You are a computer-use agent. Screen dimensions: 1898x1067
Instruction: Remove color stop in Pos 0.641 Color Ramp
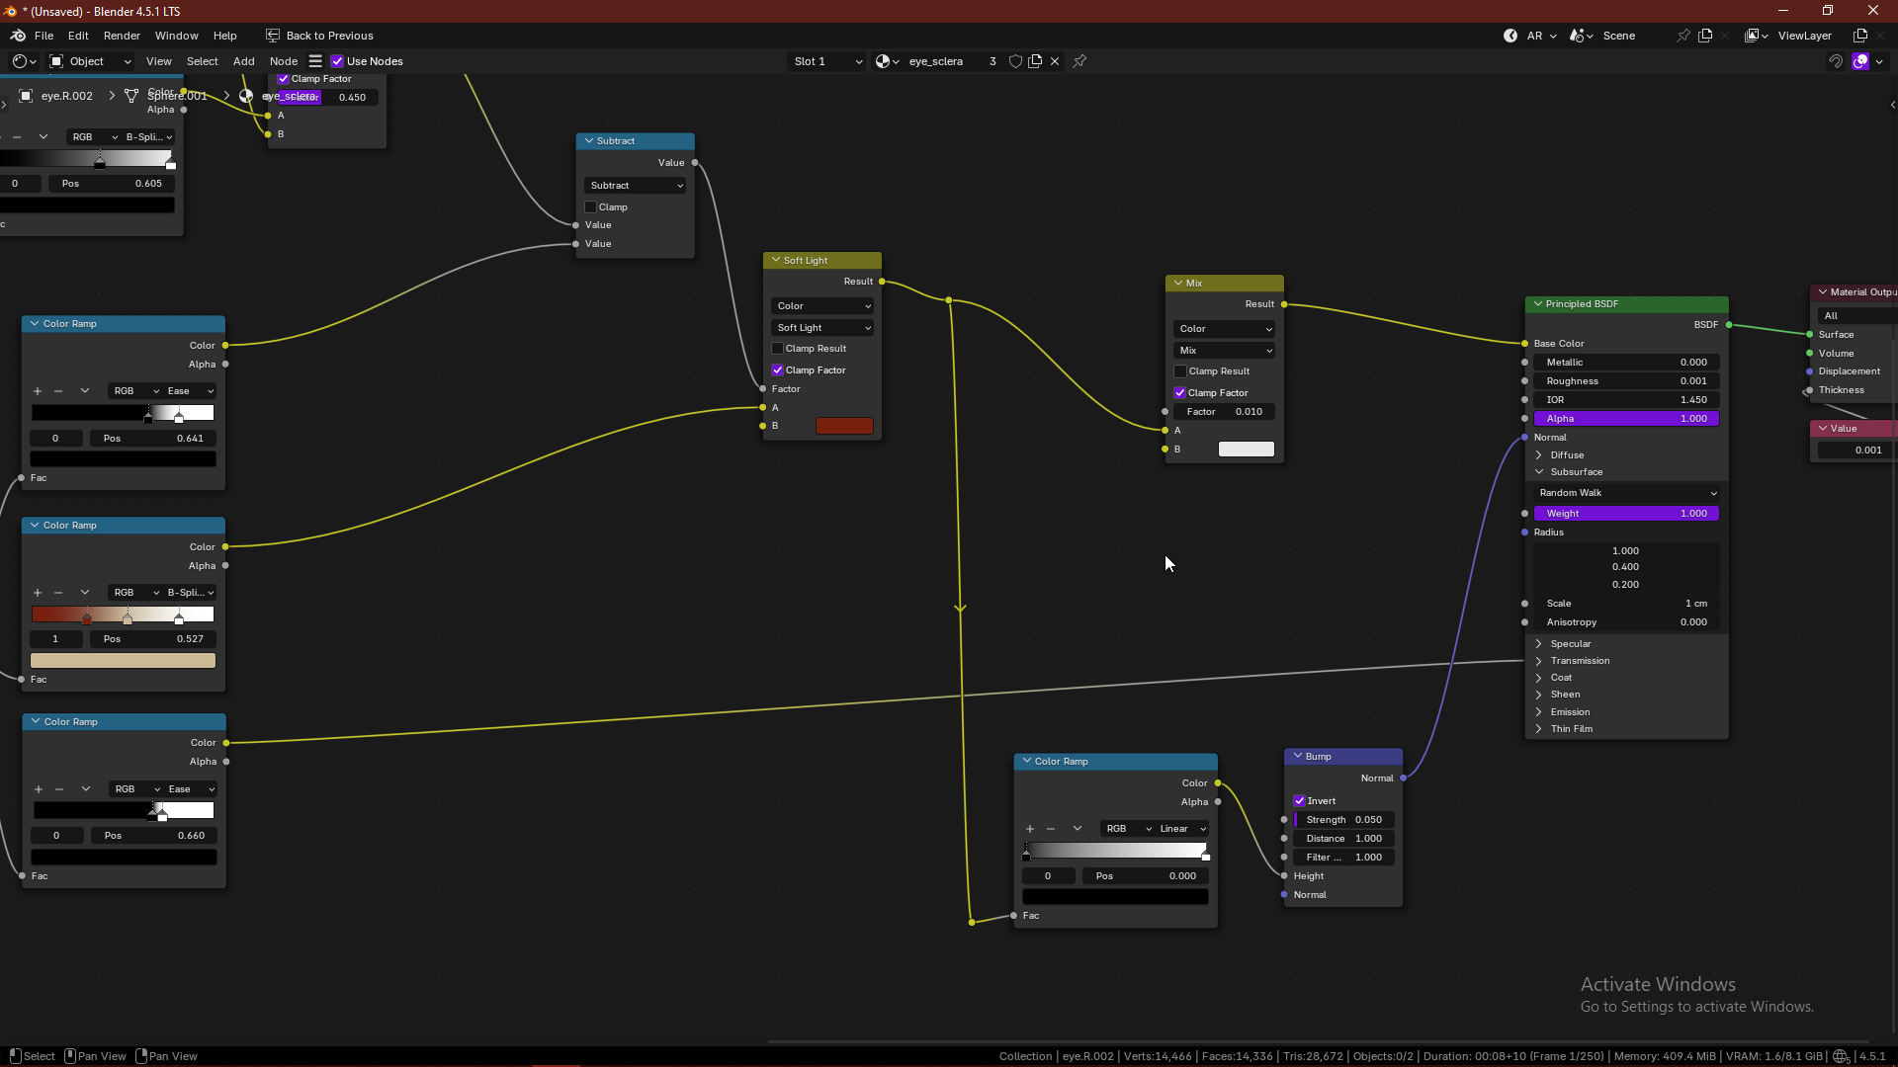(x=58, y=391)
